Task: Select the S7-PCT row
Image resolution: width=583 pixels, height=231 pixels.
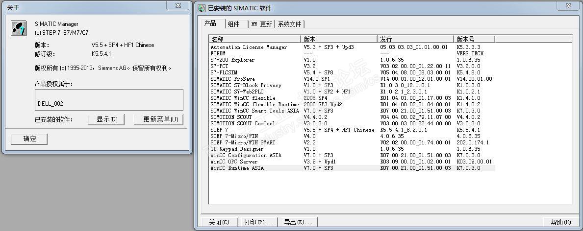Action: pos(352,66)
